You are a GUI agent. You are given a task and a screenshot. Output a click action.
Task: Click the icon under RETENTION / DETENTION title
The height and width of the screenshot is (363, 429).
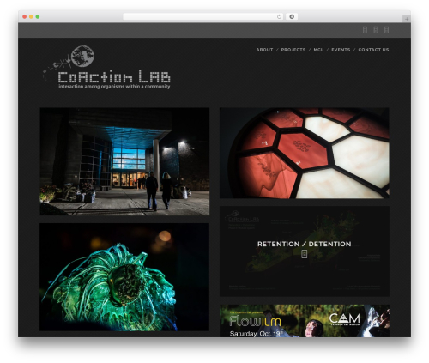click(x=305, y=254)
